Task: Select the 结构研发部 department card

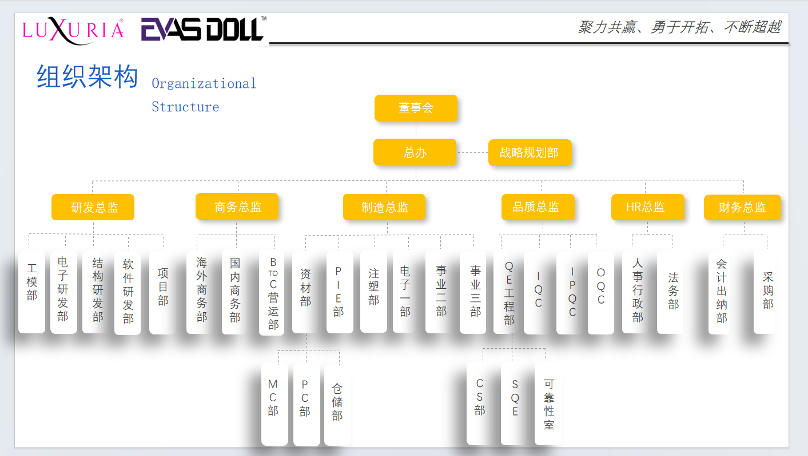Action: point(95,292)
